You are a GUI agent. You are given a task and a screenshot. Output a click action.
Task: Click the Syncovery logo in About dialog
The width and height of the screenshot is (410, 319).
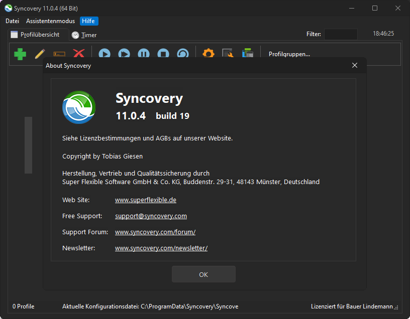coord(79,107)
